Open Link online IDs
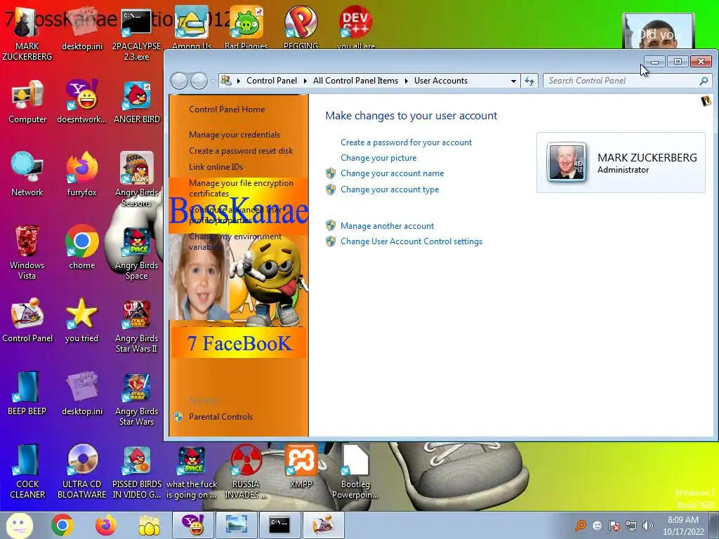The height and width of the screenshot is (539, 719). click(x=216, y=167)
